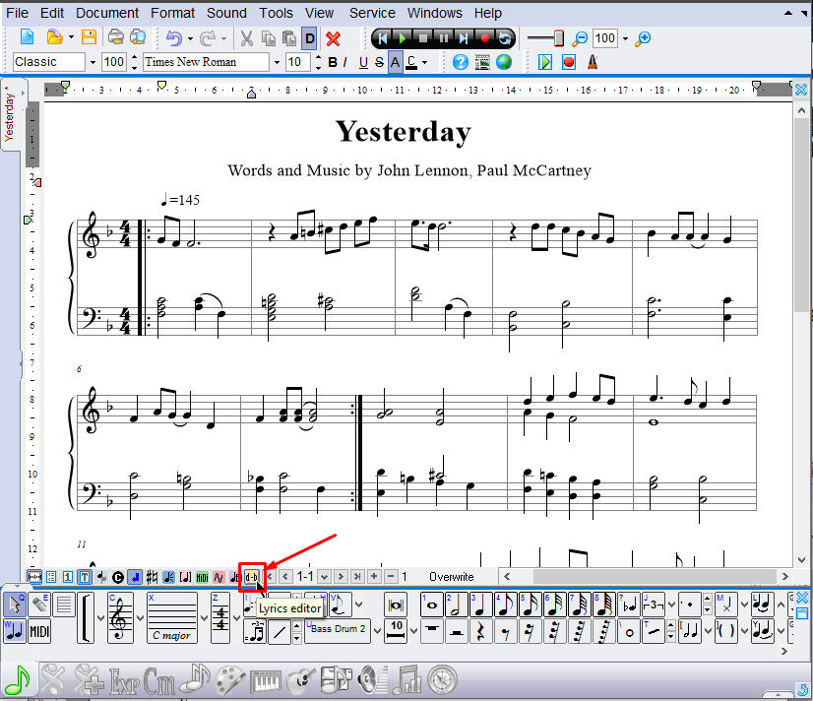The width and height of the screenshot is (813, 701).
Task: Click the font size 10 input field
Action: pos(298,62)
